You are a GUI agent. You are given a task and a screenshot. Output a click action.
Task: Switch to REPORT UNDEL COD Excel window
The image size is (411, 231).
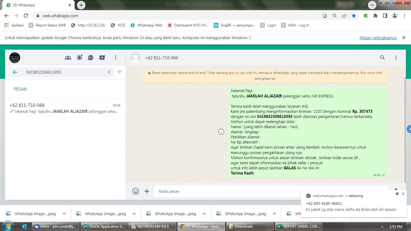(x=298, y=226)
